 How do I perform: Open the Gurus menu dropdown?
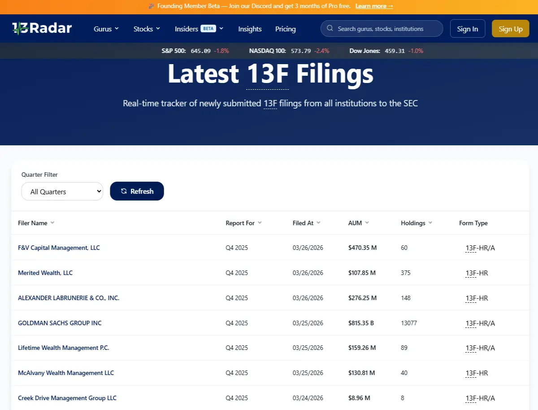coord(106,29)
